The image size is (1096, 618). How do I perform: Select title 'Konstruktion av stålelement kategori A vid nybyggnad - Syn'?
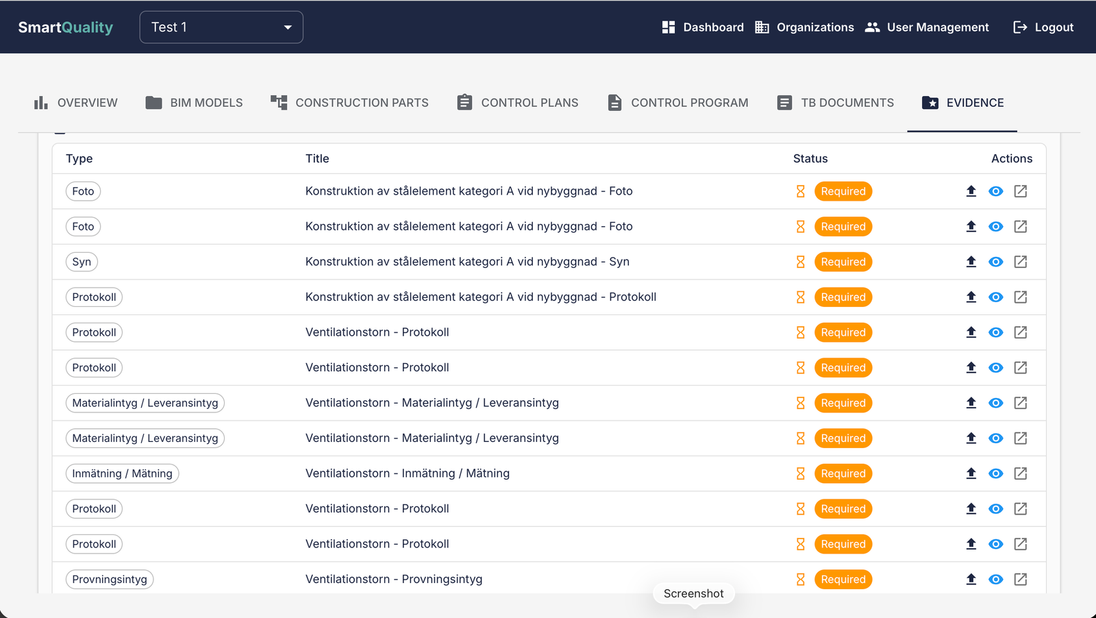point(467,262)
